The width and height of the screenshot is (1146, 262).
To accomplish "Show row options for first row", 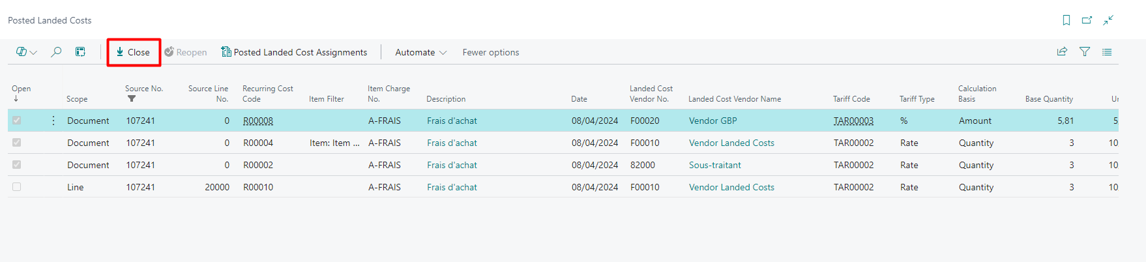I will (x=53, y=121).
